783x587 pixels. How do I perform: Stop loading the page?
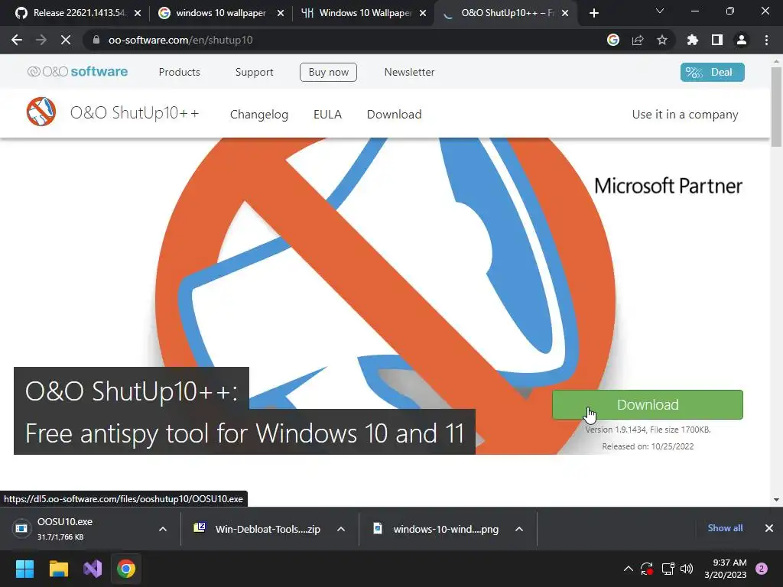pyautogui.click(x=66, y=40)
